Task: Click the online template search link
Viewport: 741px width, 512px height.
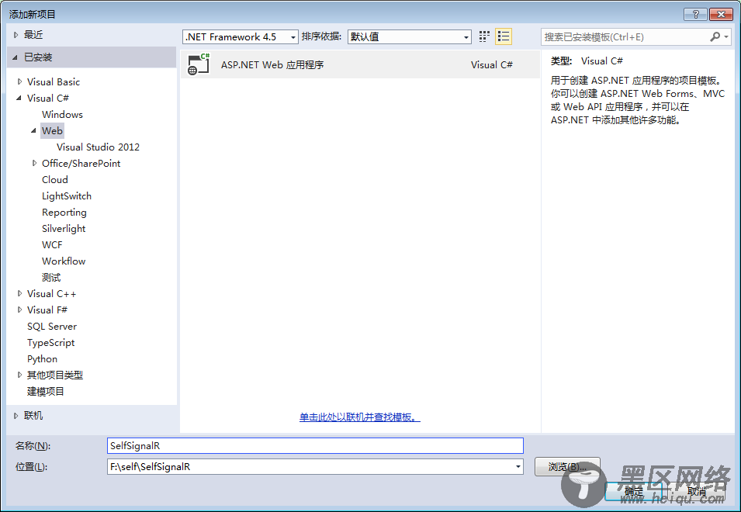Action: 359,417
